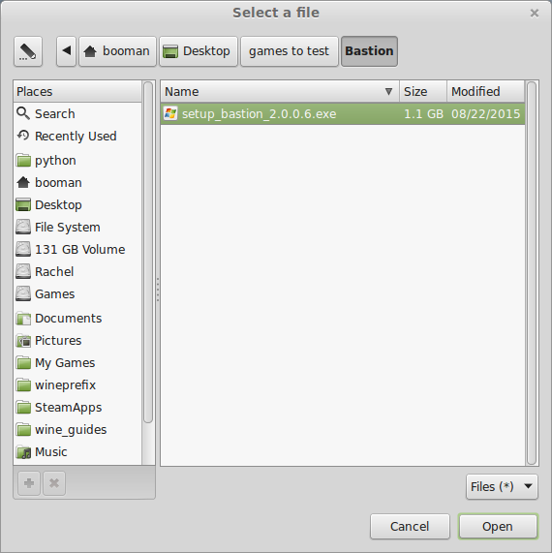This screenshot has width=552, height=553.
Task: Go to Desktop folder in path bar
Action: (x=199, y=51)
